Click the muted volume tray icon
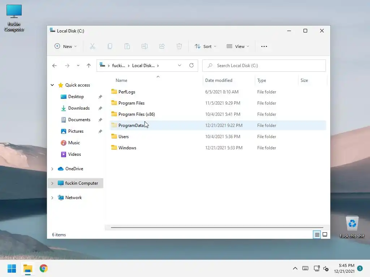The height and width of the screenshot is (277, 370). 326,268
